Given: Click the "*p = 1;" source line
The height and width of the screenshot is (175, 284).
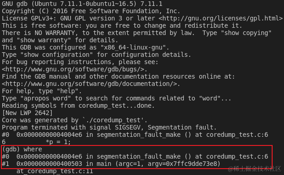Looking at the screenshot, I should coord(58,142).
